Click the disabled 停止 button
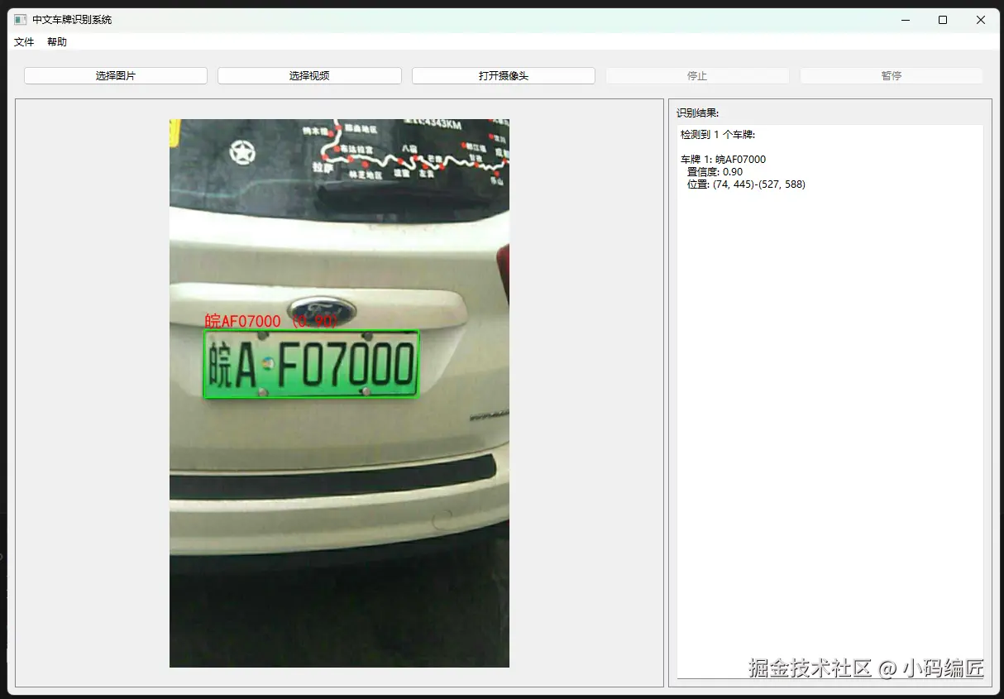 (x=696, y=75)
